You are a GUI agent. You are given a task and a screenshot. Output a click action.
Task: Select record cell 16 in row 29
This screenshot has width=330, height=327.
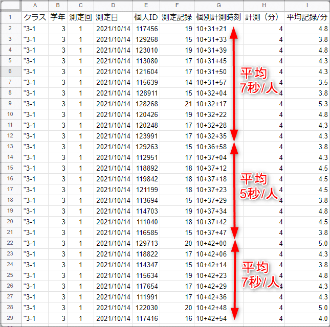(x=177, y=318)
